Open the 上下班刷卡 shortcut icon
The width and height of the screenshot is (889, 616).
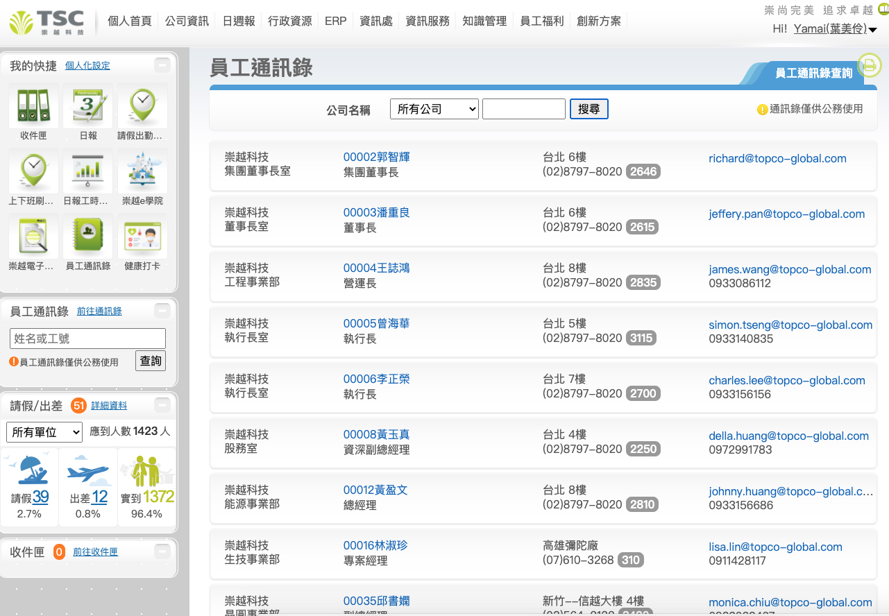tap(33, 171)
